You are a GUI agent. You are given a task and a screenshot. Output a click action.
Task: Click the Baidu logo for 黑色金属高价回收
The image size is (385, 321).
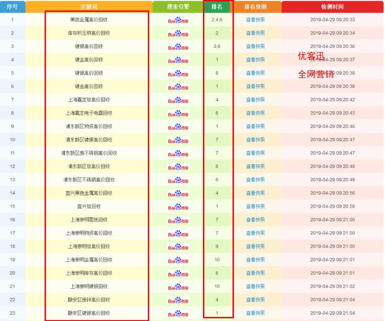point(178,20)
